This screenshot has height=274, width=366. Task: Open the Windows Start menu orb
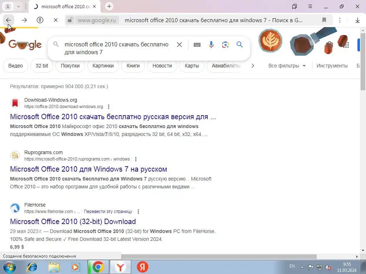[10, 267]
